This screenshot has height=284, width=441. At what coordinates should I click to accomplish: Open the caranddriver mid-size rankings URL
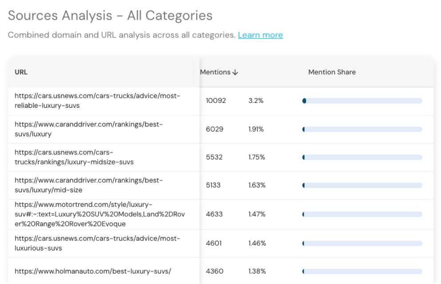click(x=89, y=185)
